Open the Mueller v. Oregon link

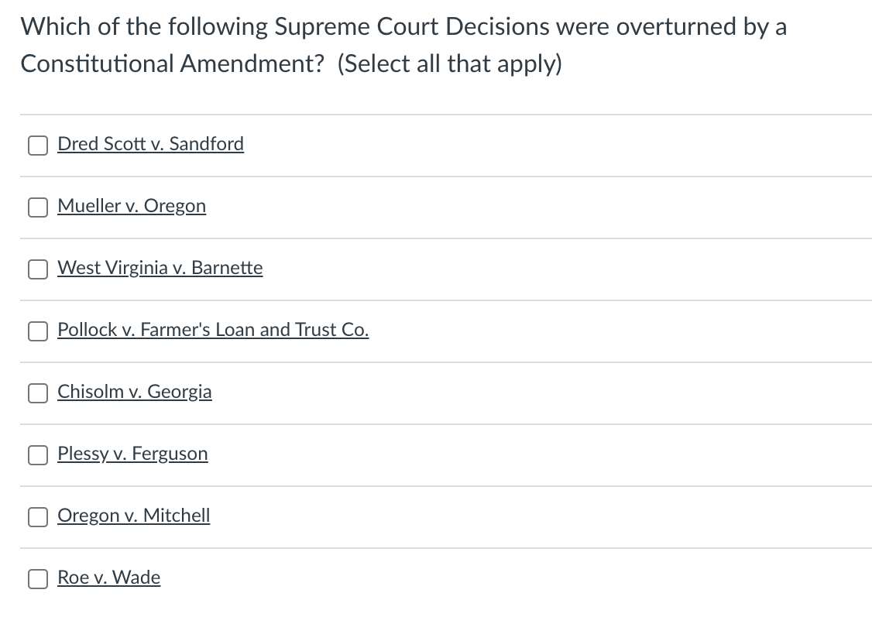point(132,206)
